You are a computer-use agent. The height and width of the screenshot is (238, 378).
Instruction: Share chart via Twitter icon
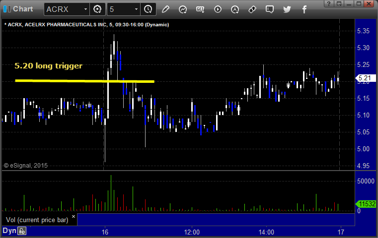pos(287,9)
